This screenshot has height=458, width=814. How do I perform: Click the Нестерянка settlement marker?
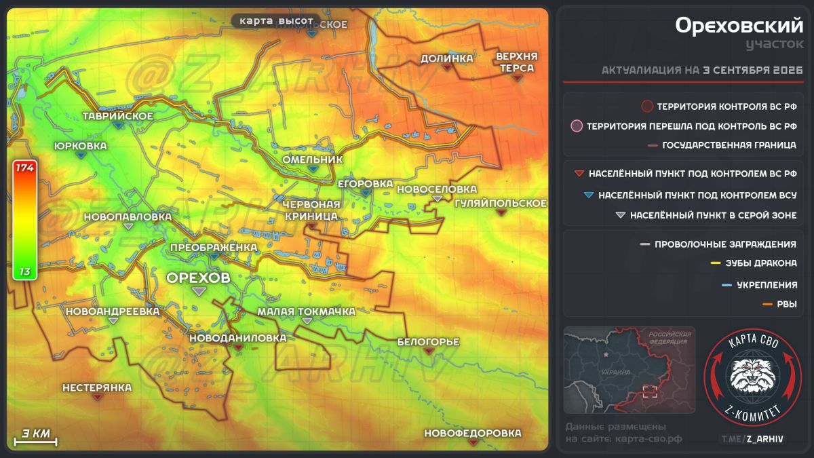96,398
